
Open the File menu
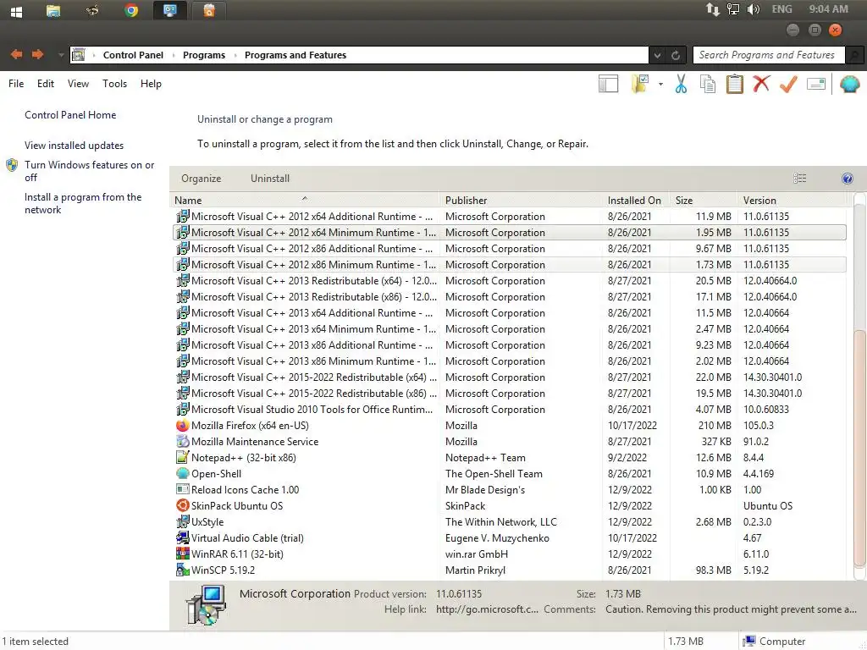pos(16,84)
